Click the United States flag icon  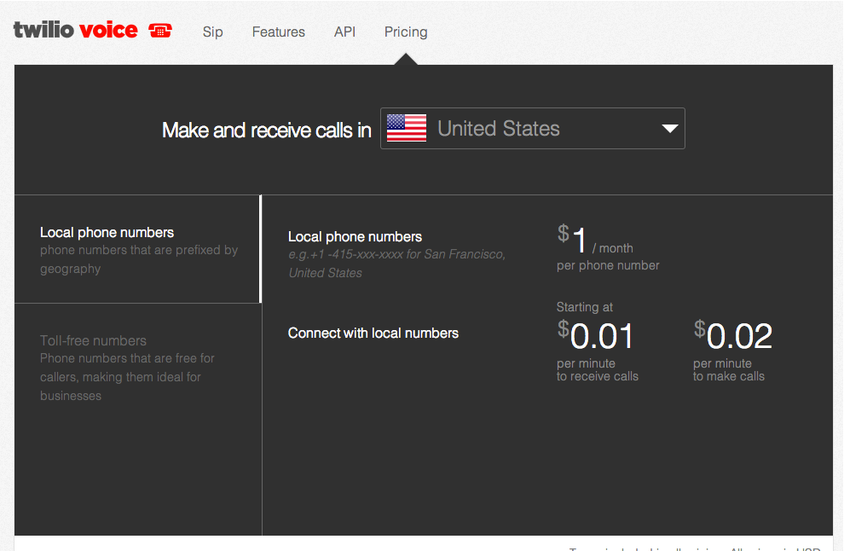pyautogui.click(x=407, y=128)
